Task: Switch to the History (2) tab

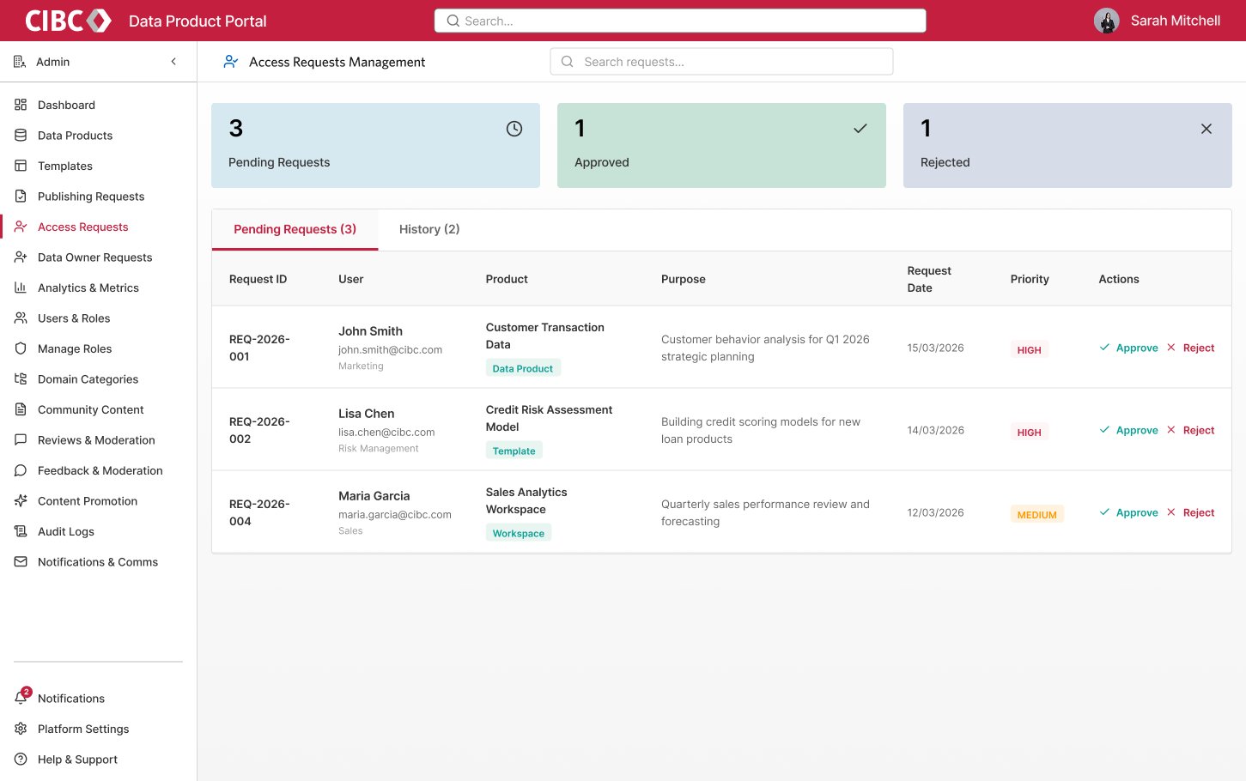Action: pos(429,229)
